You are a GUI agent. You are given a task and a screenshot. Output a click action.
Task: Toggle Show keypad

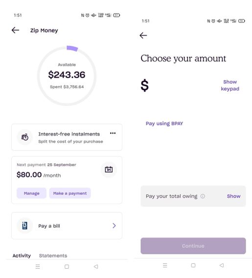pos(230,85)
